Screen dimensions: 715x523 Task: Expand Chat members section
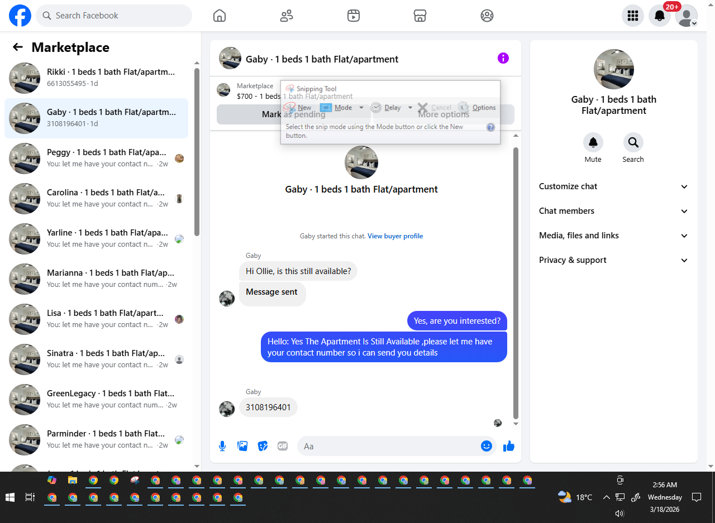[614, 211]
